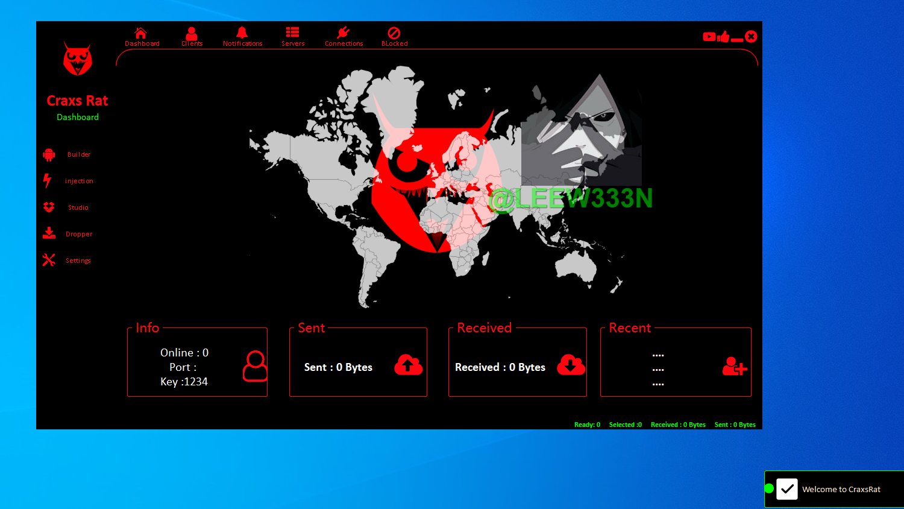
Task: Click the cloud upload icon in Sent
Action: [408, 365]
